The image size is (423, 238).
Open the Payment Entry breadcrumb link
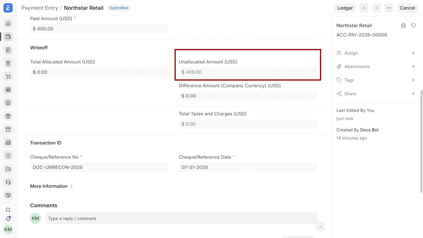click(x=40, y=8)
